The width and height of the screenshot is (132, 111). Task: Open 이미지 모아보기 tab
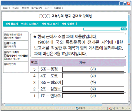30,24
